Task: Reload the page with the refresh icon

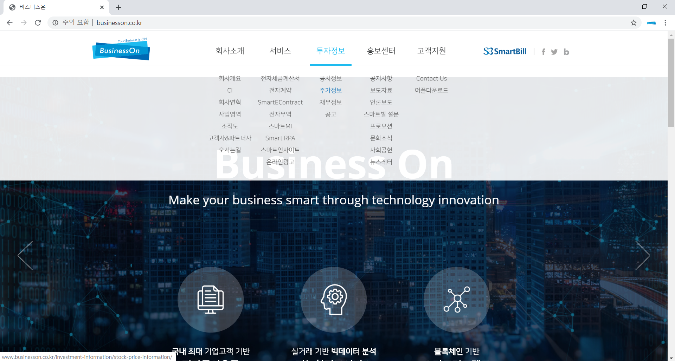Action: [x=38, y=22]
